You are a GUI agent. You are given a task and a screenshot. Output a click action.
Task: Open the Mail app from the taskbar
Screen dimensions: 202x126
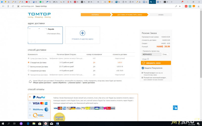(x=52, y=123)
